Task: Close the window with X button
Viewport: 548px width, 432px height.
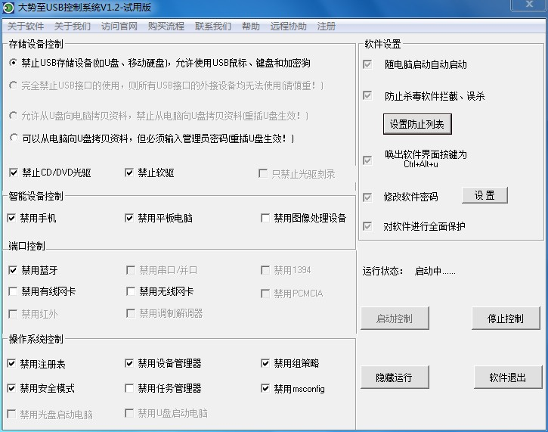Action: click(x=529, y=5)
